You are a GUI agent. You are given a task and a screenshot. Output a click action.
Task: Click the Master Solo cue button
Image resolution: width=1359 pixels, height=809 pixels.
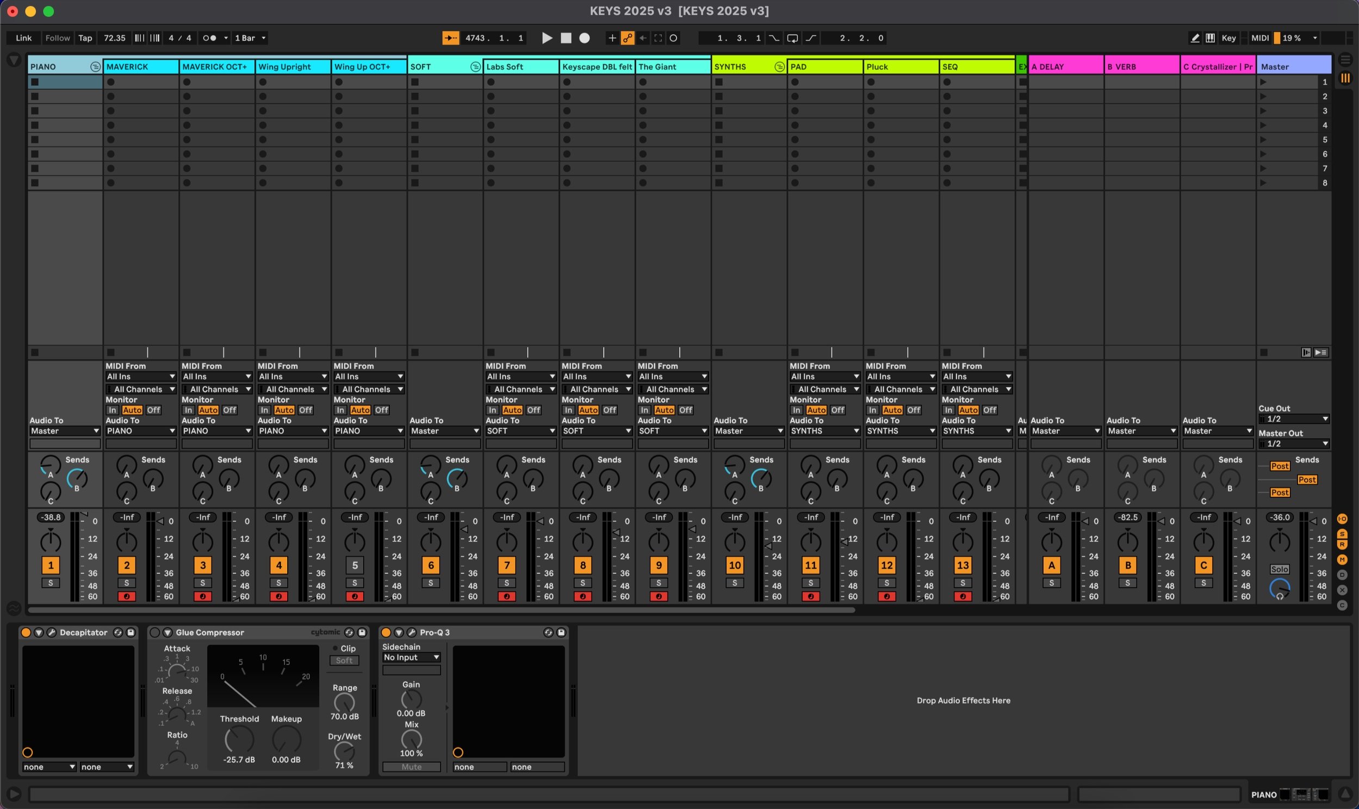pyautogui.click(x=1280, y=569)
